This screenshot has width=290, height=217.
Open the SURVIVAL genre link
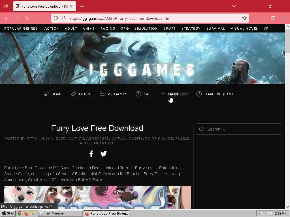tap(216, 29)
